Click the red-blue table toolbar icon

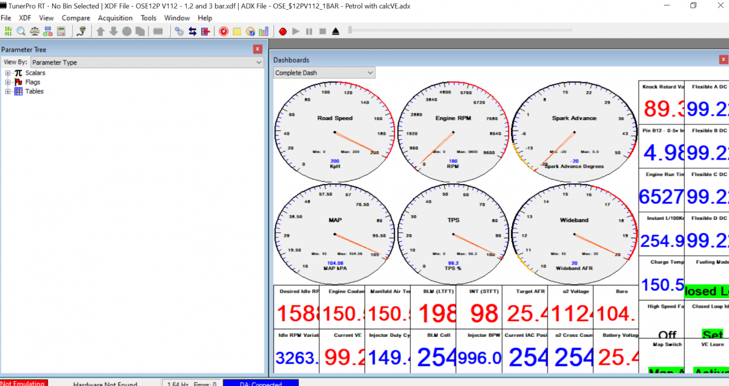[x=205, y=31]
